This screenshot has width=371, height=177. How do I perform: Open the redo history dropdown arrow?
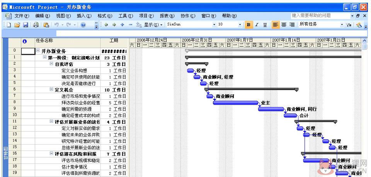click(75, 25)
